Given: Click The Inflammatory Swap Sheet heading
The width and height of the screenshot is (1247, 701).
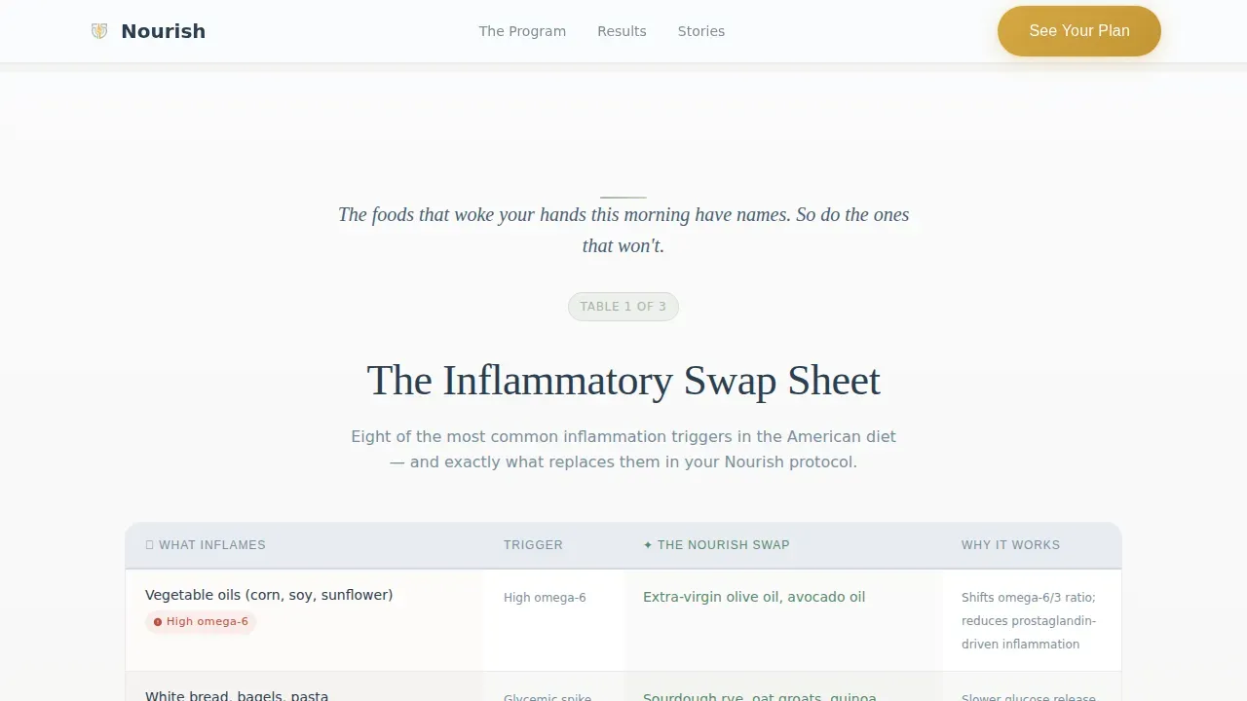Looking at the screenshot, I should tap(623, 381).
